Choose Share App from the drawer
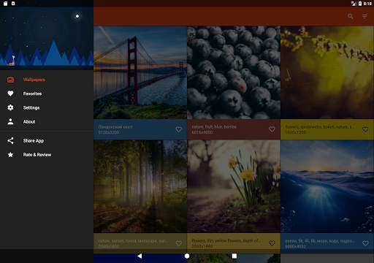The image size is (374, 263). point(47,140)
